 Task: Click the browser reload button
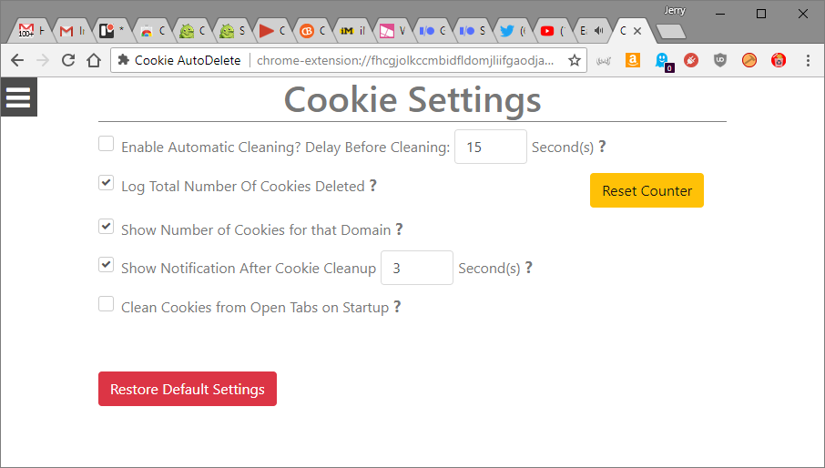click(68, 60)
